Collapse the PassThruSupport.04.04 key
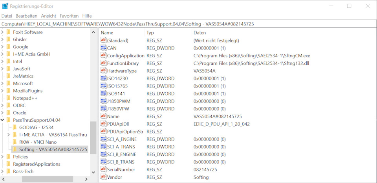377x183 pixels. tap(2, 120)
